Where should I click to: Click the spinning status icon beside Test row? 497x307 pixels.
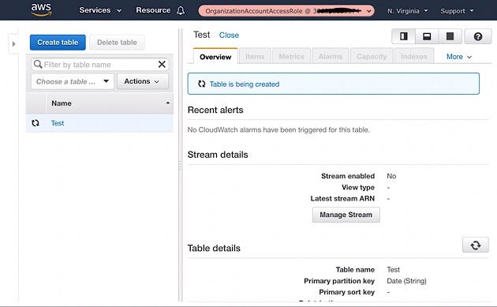pos(35,123)
